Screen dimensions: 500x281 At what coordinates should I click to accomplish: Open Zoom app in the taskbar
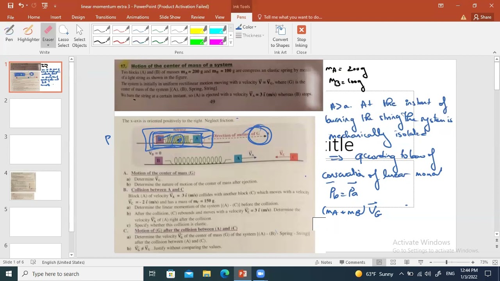[261, 274]
